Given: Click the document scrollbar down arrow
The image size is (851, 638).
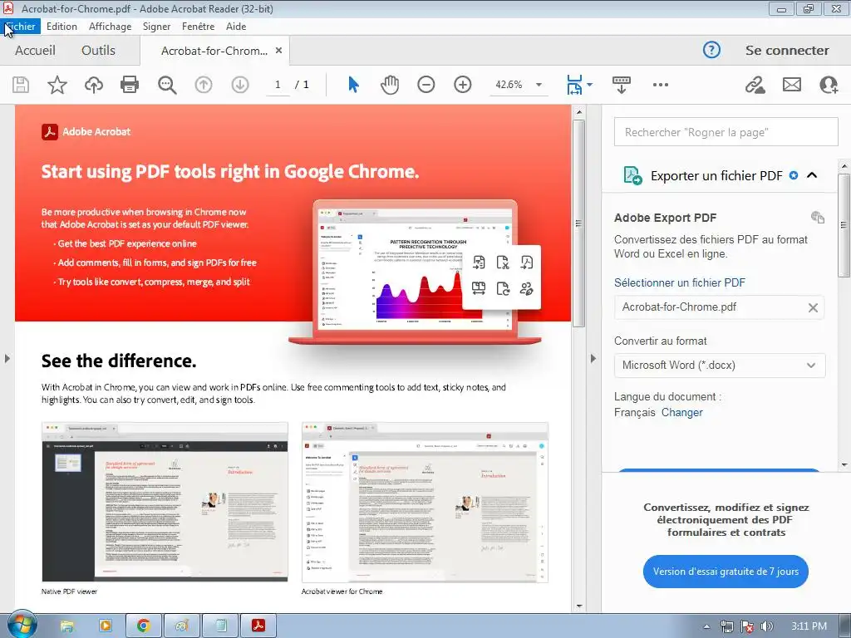Looking at the screenshot, I should point(578,606).
